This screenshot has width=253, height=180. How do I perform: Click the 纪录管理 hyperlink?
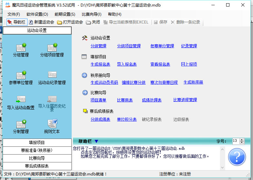189,46
